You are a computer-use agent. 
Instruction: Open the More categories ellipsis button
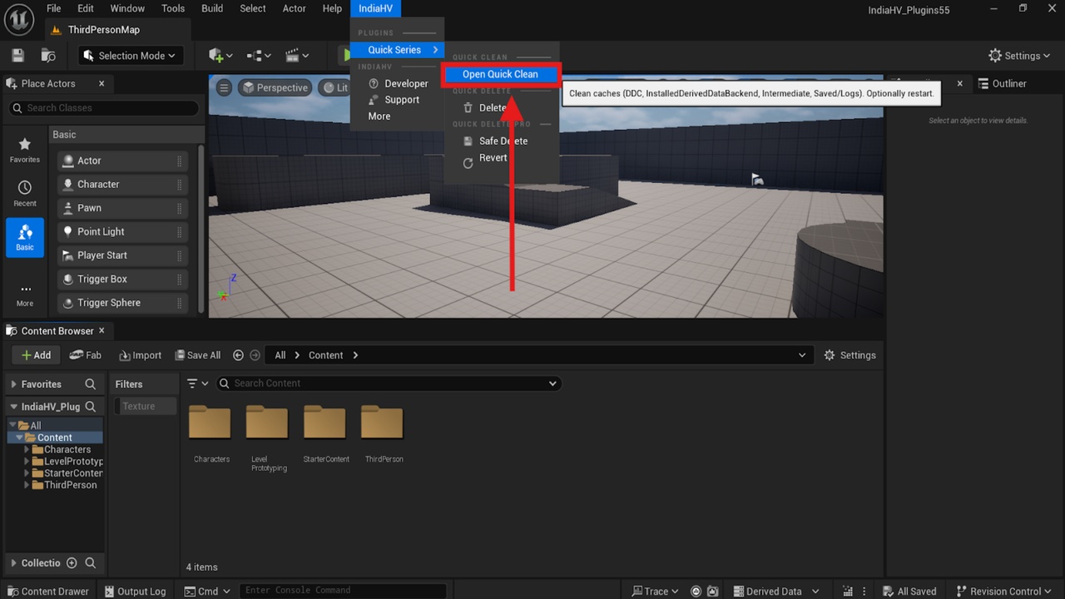[25, 295]
